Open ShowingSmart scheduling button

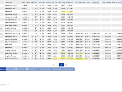[x=68, y=69]
